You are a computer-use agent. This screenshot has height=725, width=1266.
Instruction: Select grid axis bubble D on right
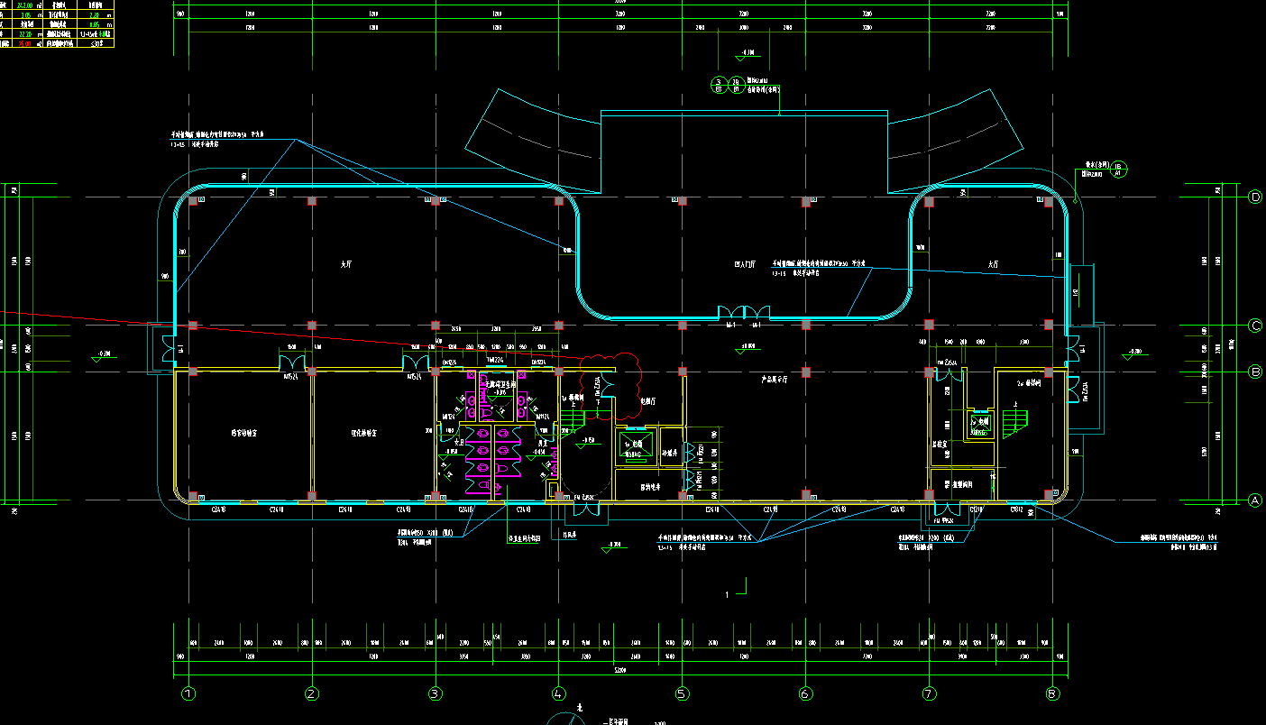tap(1254, 197)
